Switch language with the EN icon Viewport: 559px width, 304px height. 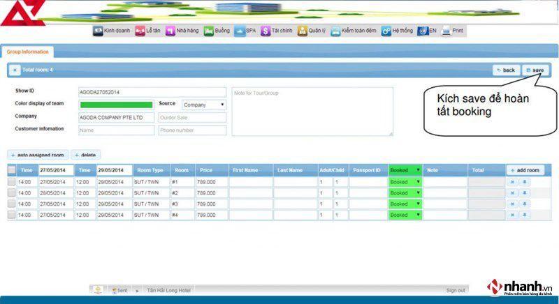point(423,31)
